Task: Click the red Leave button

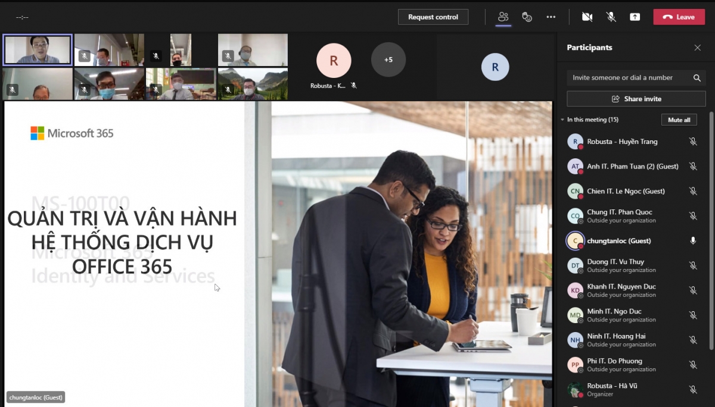Action: pyautogui.click(x=679, y=17)
